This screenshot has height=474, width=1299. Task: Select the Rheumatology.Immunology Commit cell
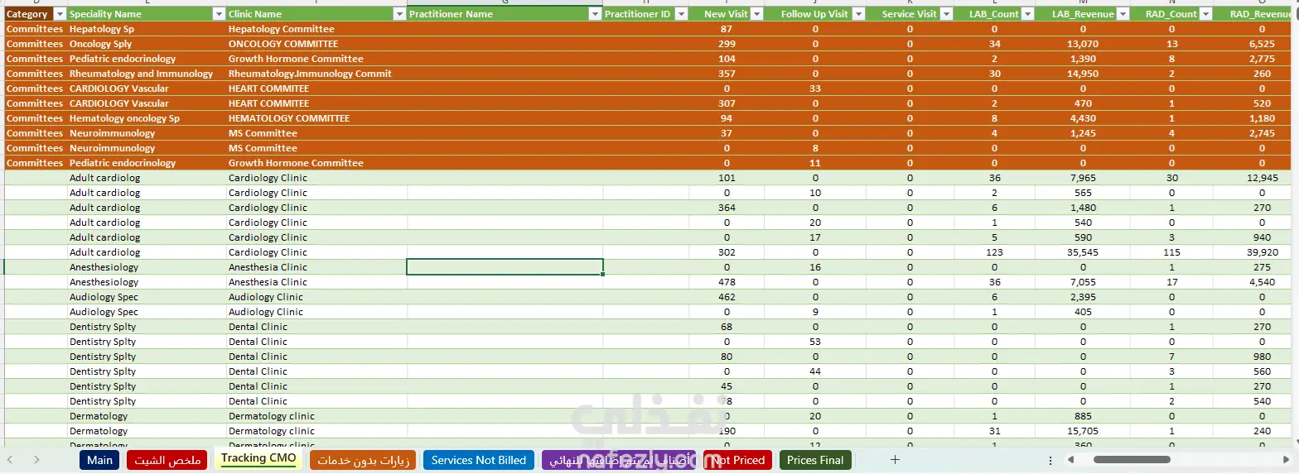pyautogui.click(x=316, y=74)
